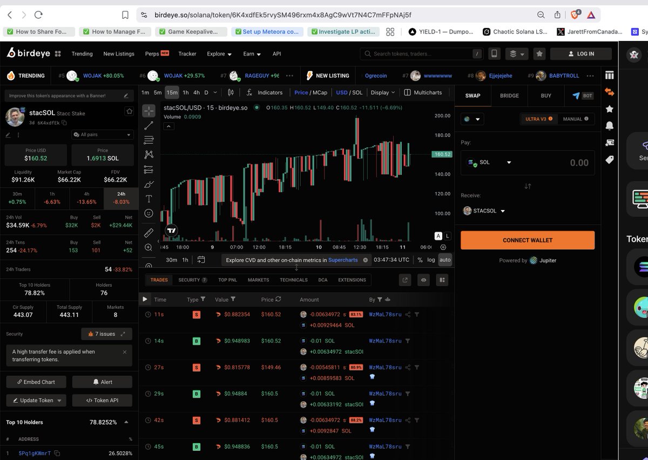Image resolution: width=648 pixels, height=460 pixels.
Task: Select the ruler measure tool
Action: click(x=149, y=233)
